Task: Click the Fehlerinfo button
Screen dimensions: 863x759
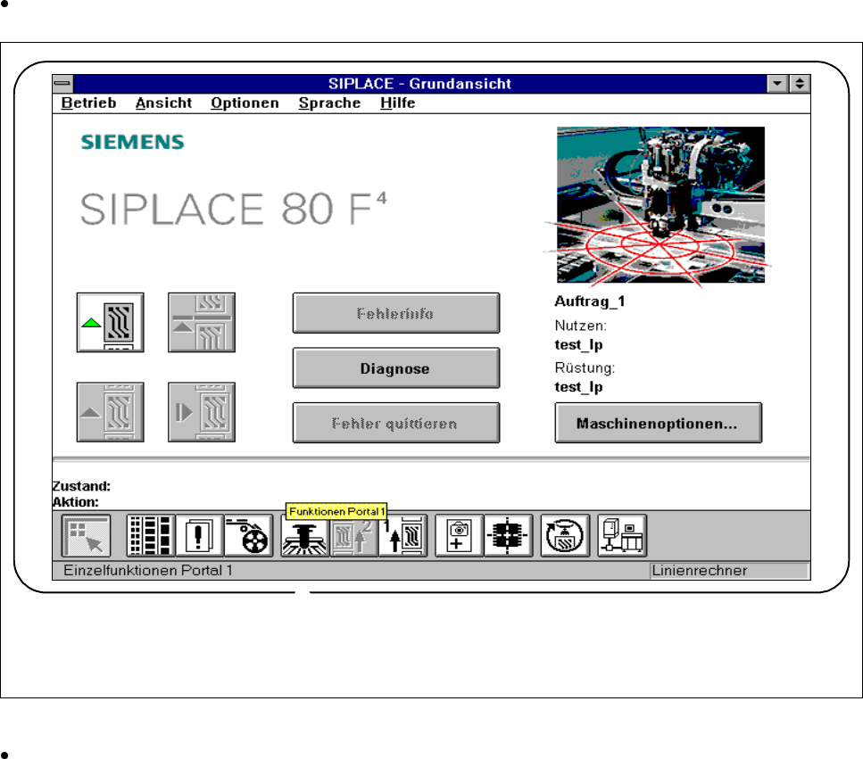Action: click(x=396, y=313)
